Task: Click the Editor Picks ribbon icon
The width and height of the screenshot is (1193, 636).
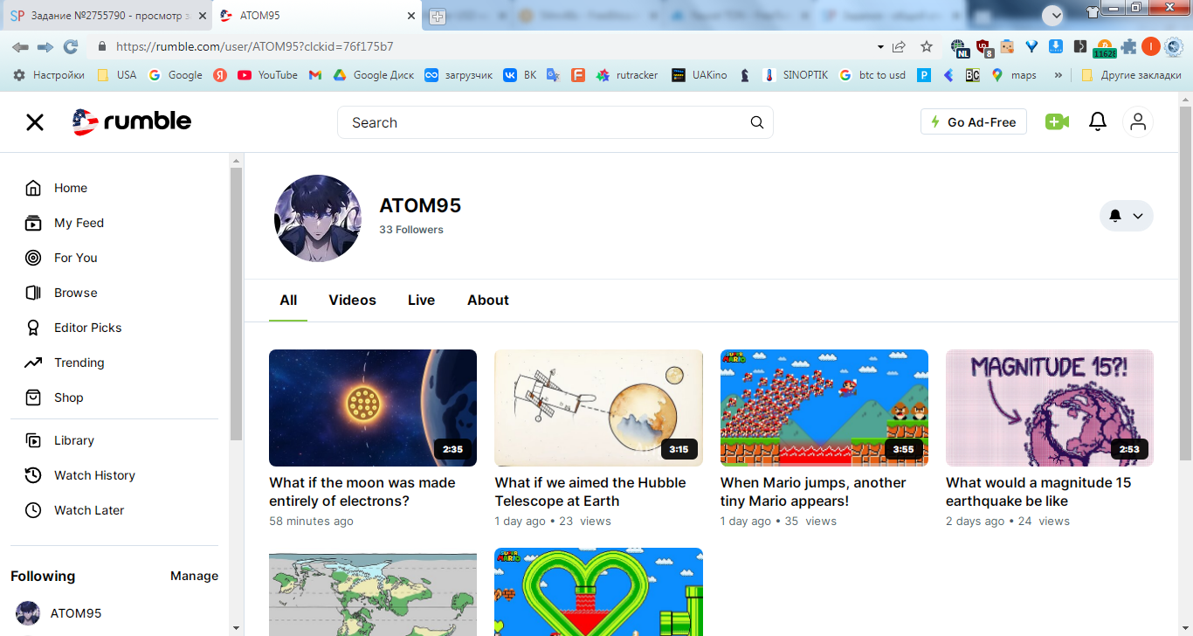Action: [33, 328]
